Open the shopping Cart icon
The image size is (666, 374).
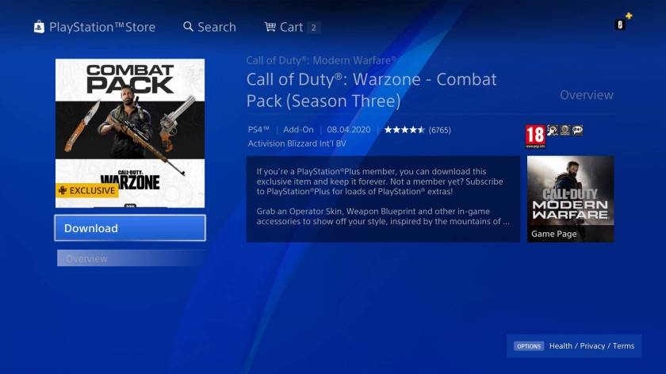coord(270,27)
